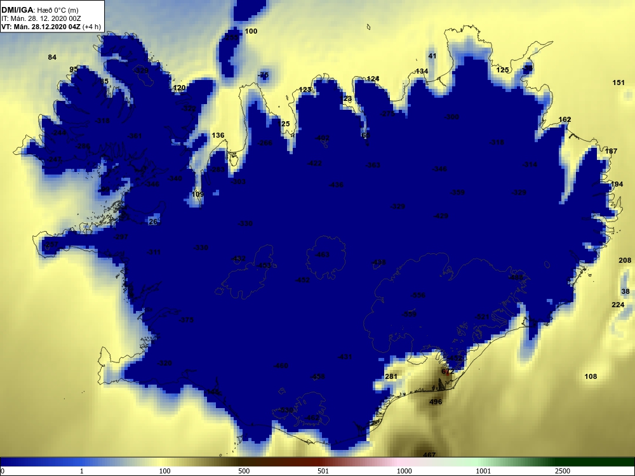Click the '-286' value on the map
The height and width of the screenshot is (476, 635).
(83, 146)
